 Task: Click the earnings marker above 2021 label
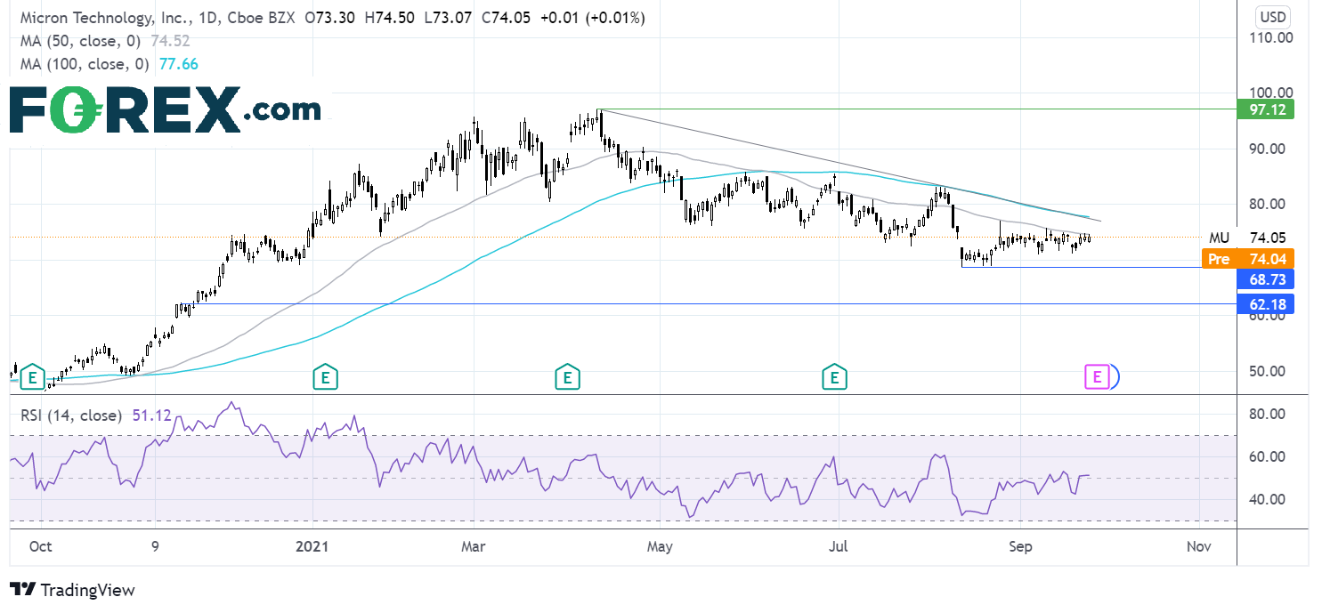325,376
